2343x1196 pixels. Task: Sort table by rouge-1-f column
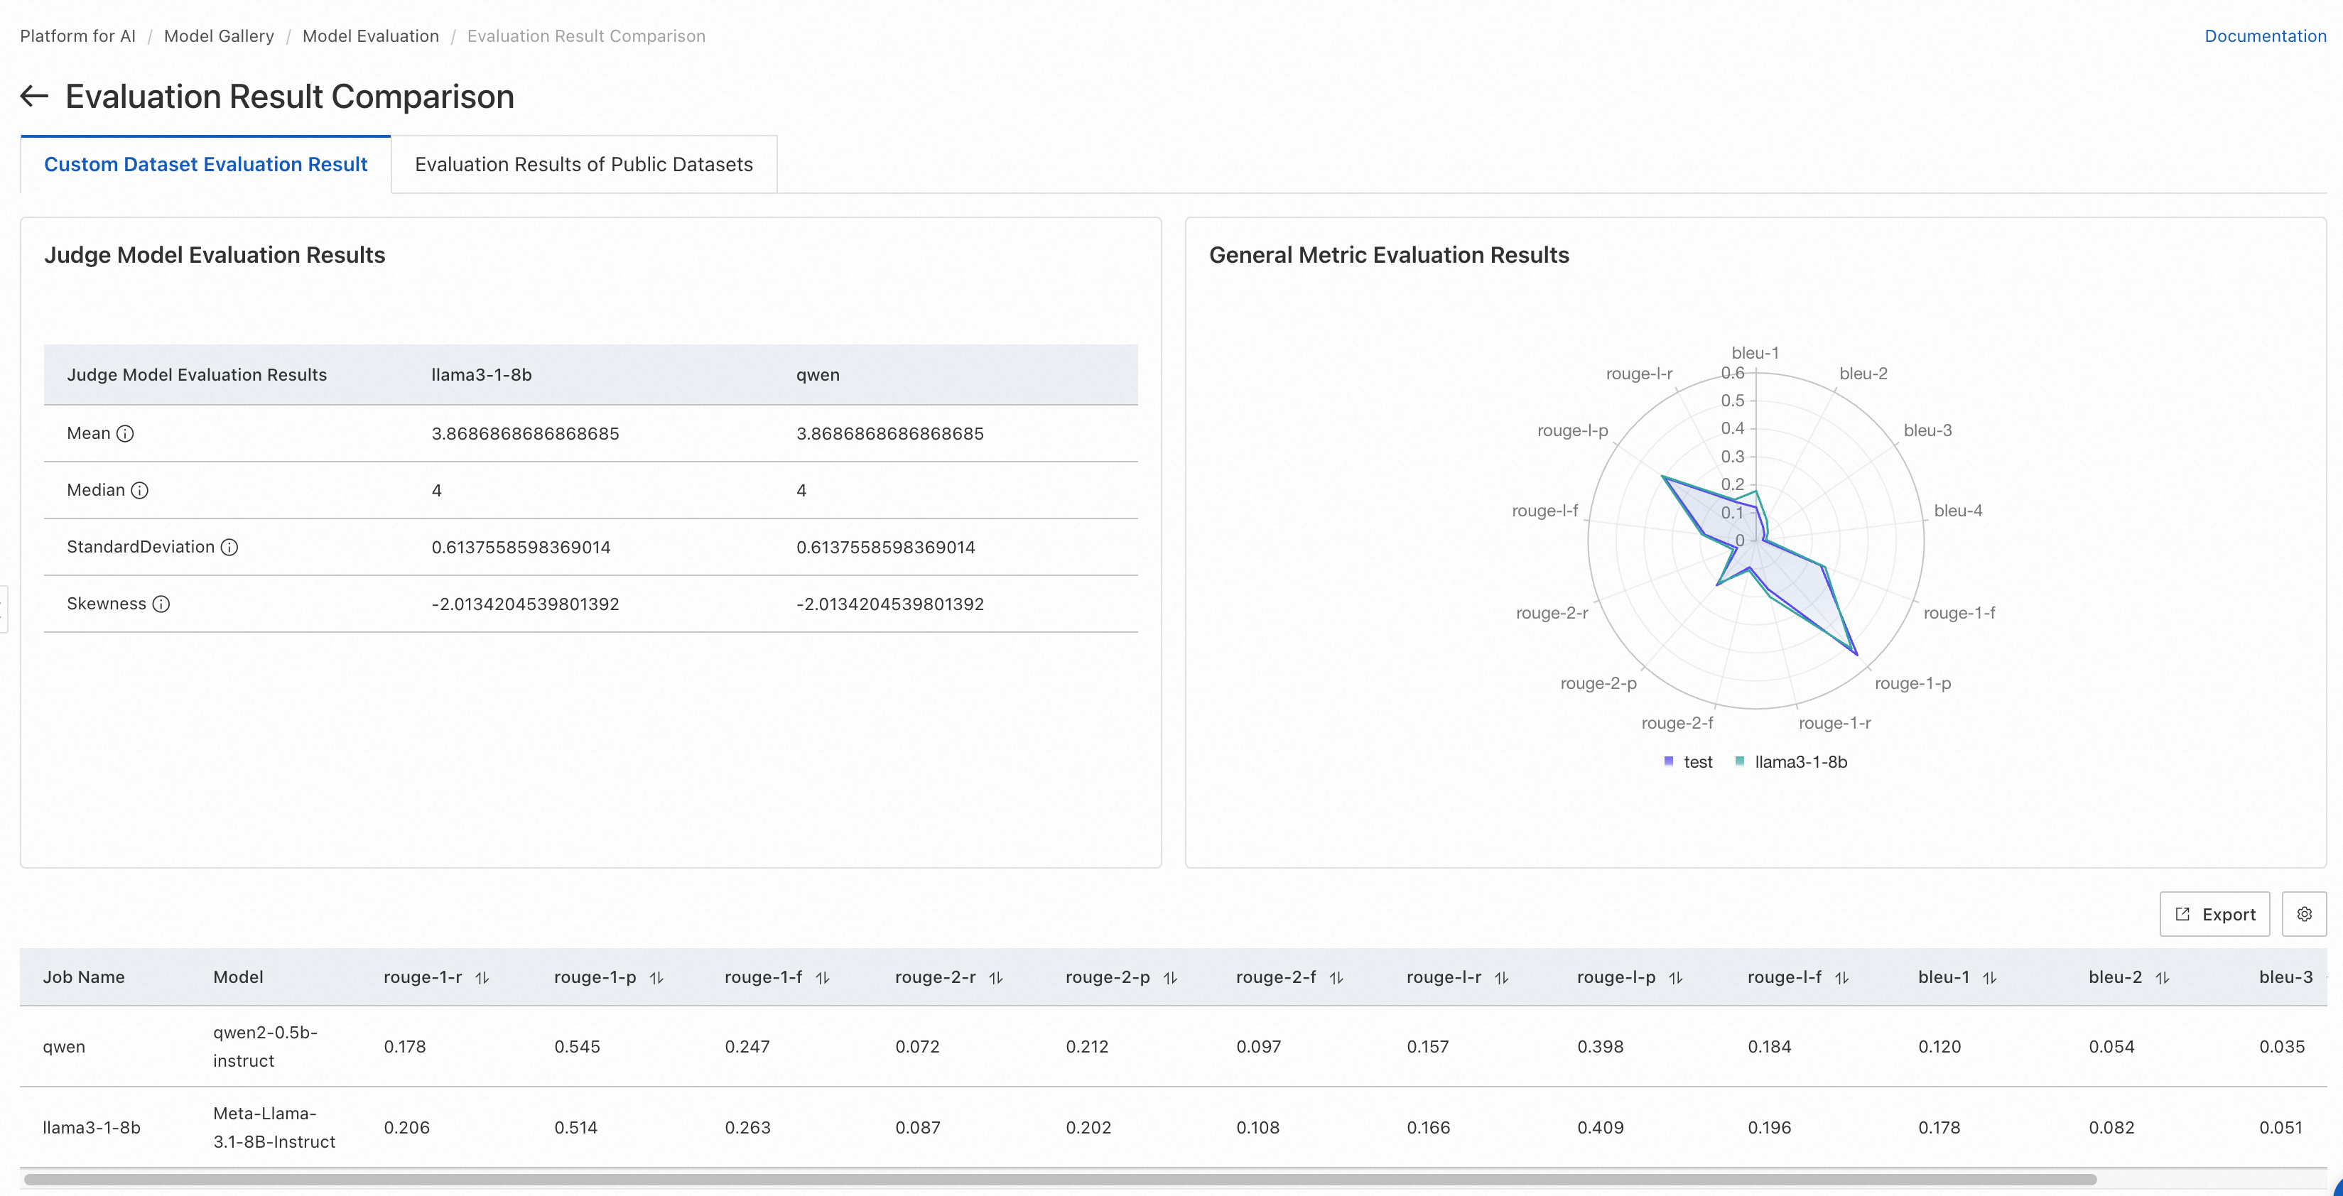coord(822,978)
